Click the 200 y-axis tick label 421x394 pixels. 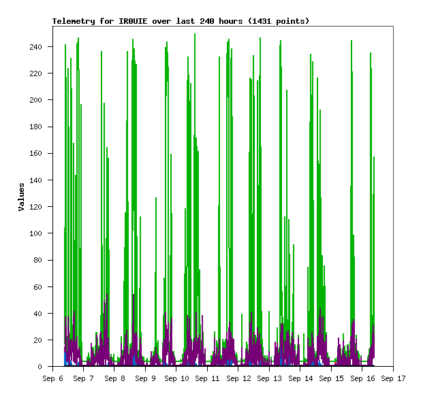click(35, 100)
